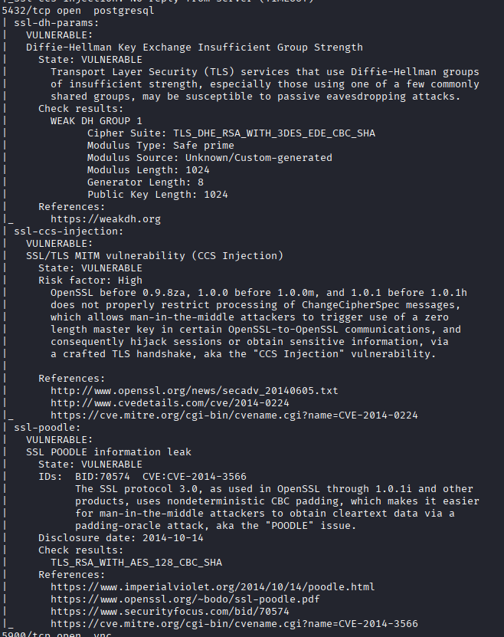Open the securityfocus.com bid/70574 link
The image size is (504, 637).
point(169,612)
